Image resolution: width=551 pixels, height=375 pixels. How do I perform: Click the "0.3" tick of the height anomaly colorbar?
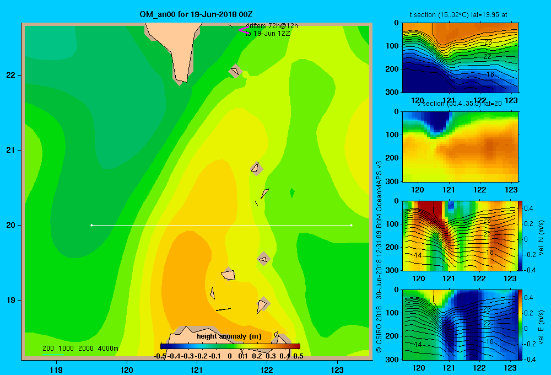pos(271,356)
